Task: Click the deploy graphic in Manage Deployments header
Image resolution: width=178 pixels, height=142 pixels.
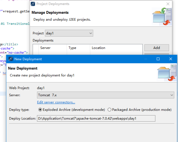Action: (x=162, y=16)
